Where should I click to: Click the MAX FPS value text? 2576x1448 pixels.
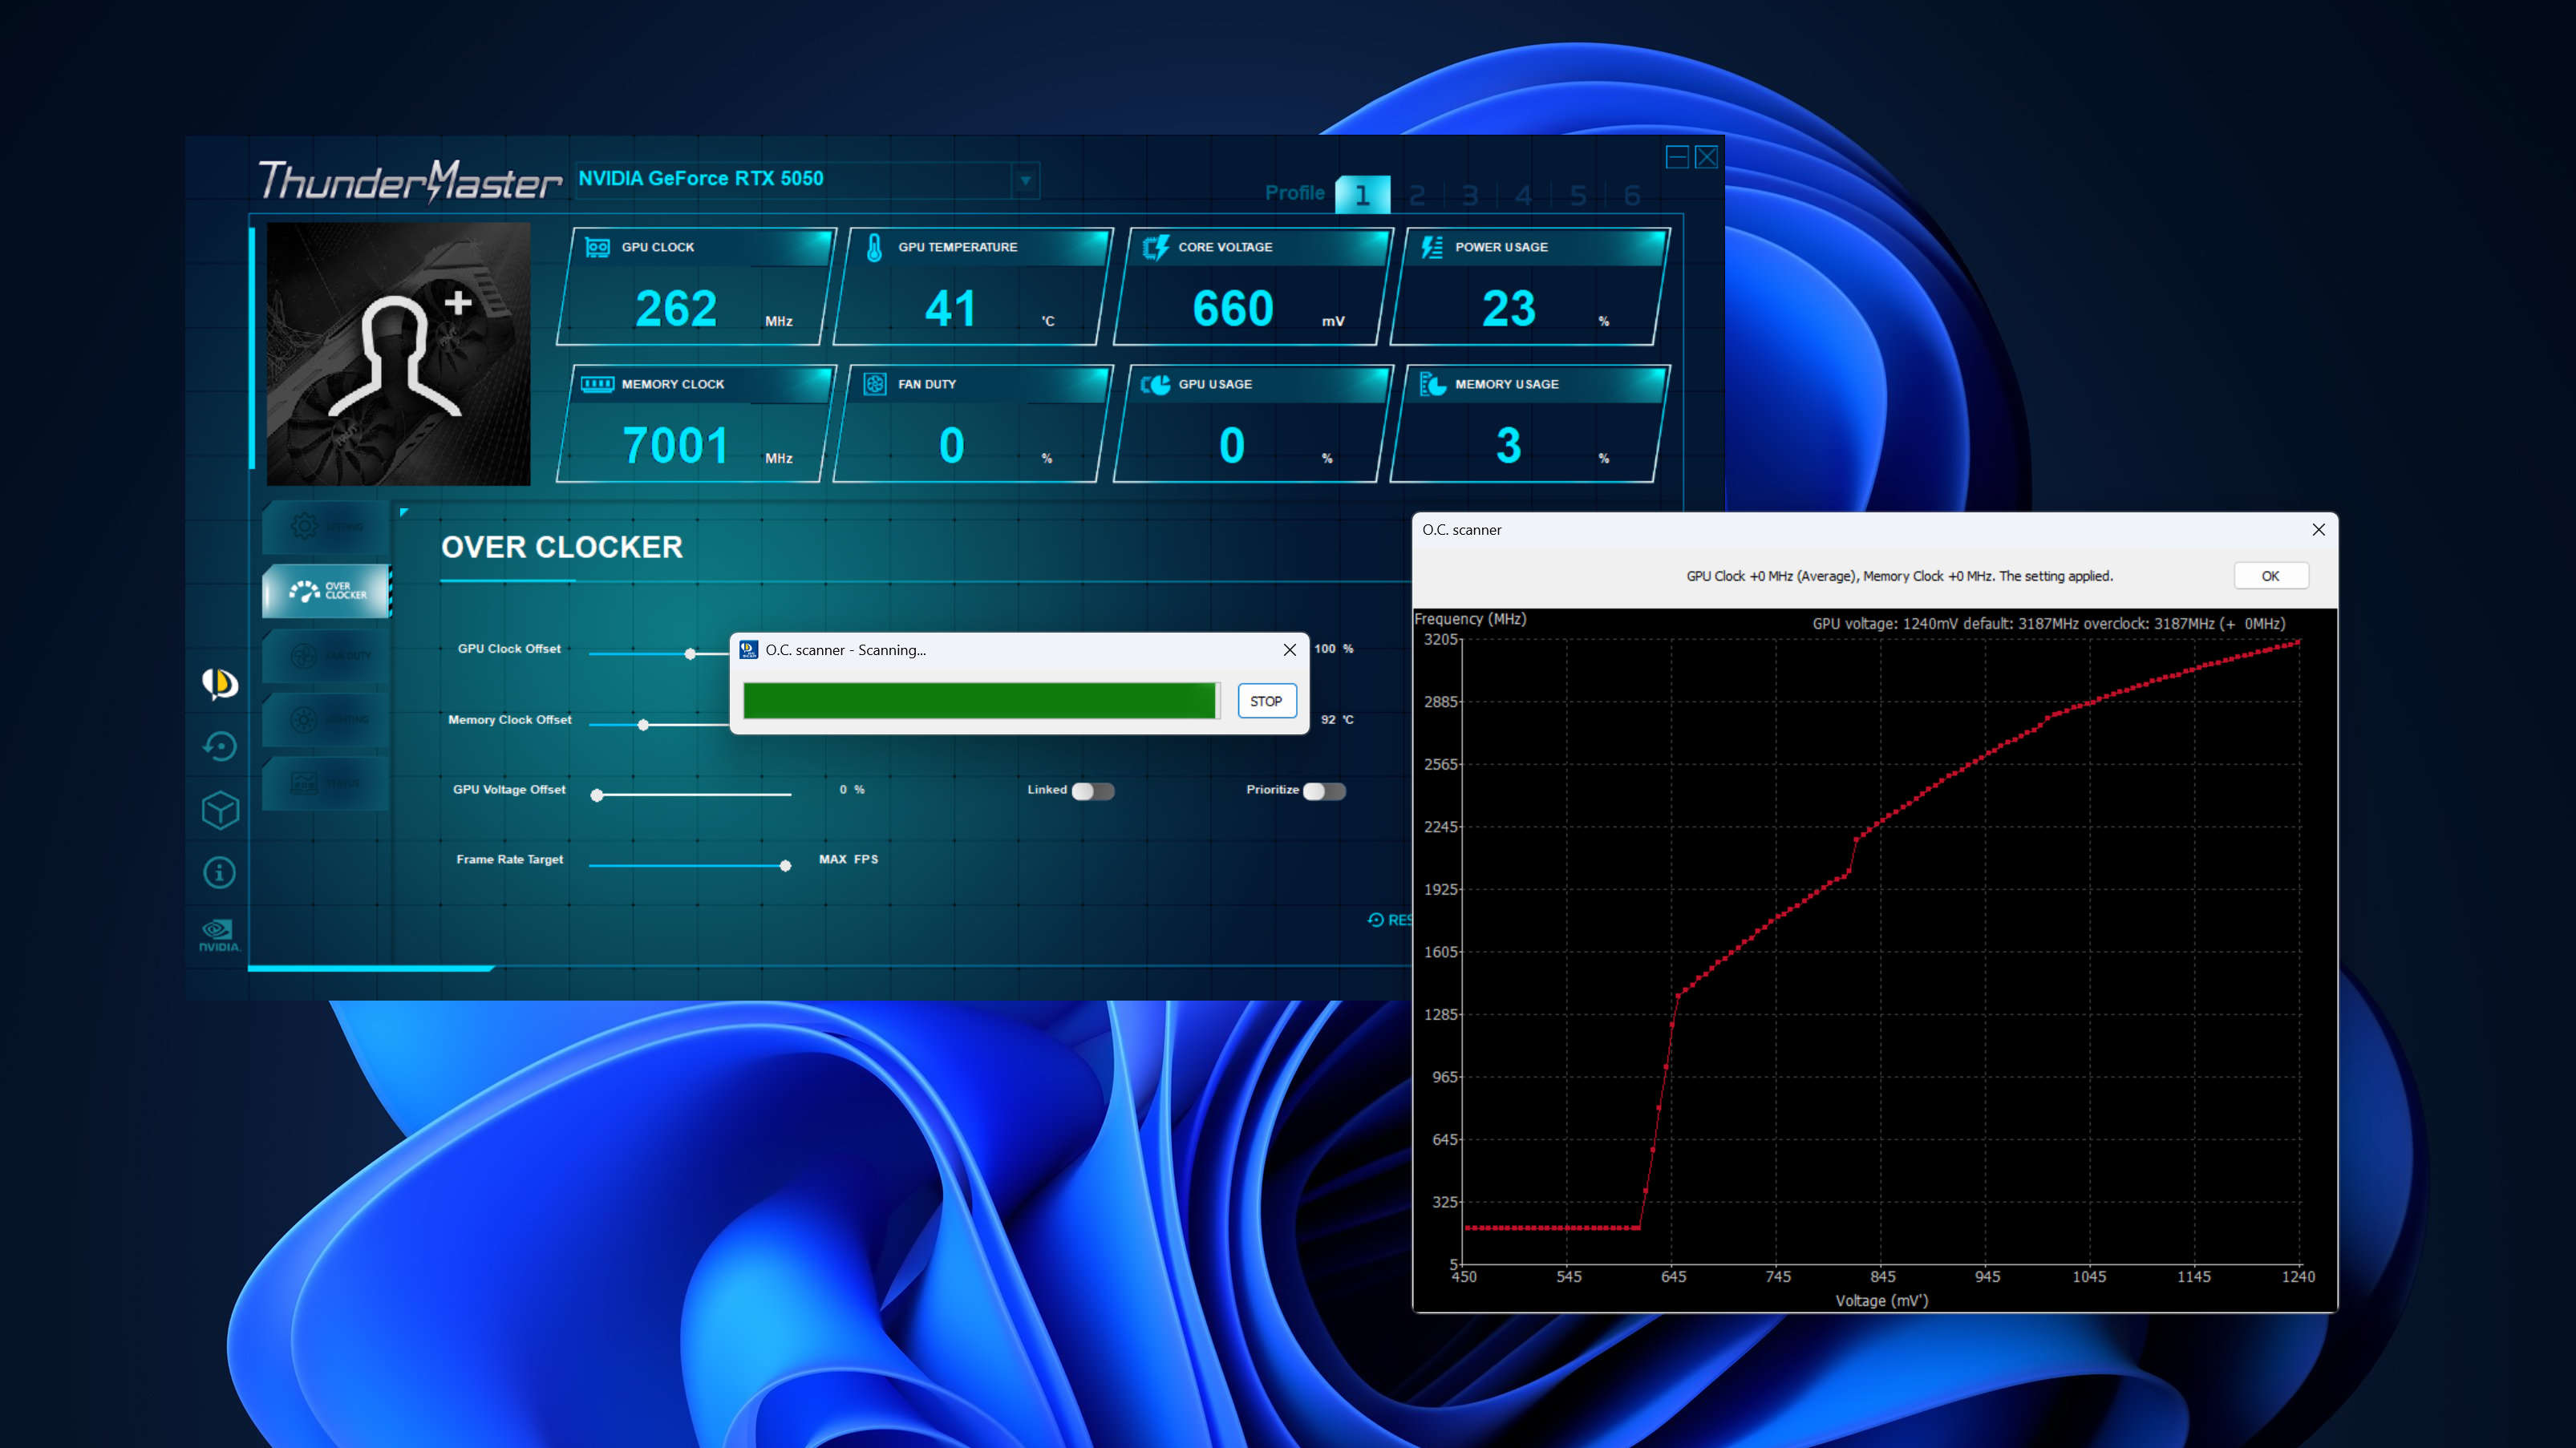point(848,859)
